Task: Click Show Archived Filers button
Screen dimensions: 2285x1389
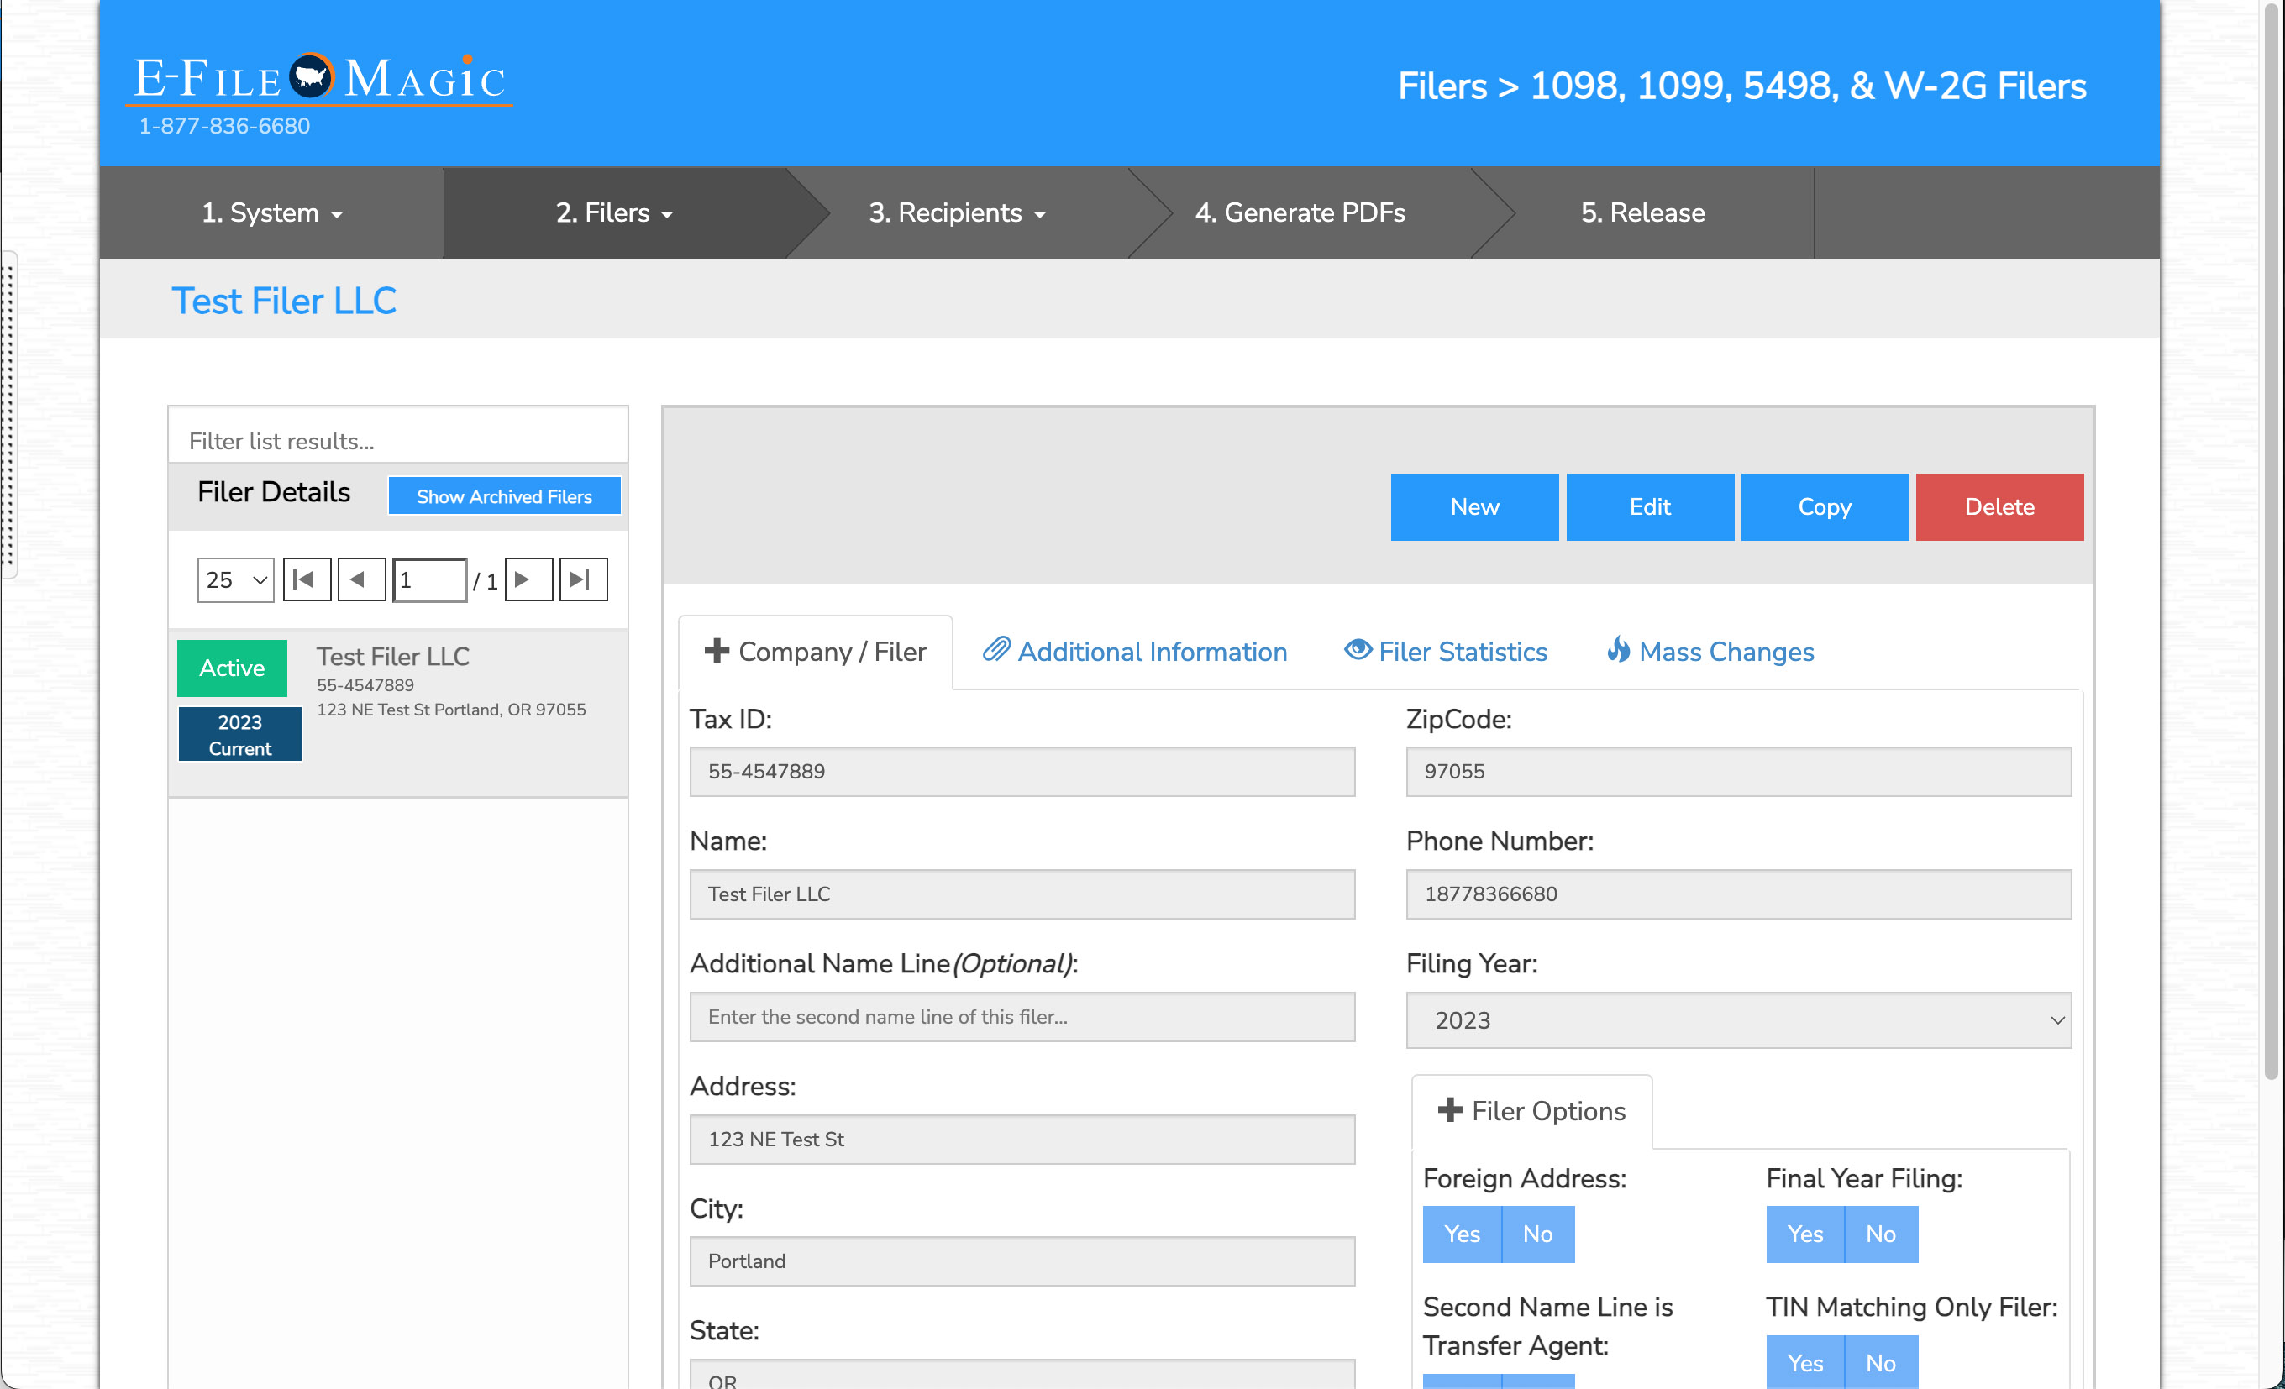Action: pos(503,496)
